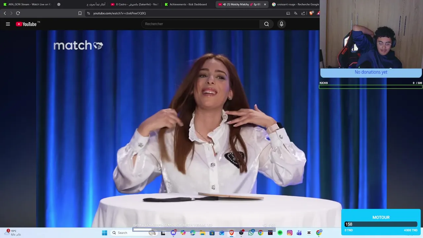
Task: Open the Brave browser taskbar icon
Action: coord(231,233)
